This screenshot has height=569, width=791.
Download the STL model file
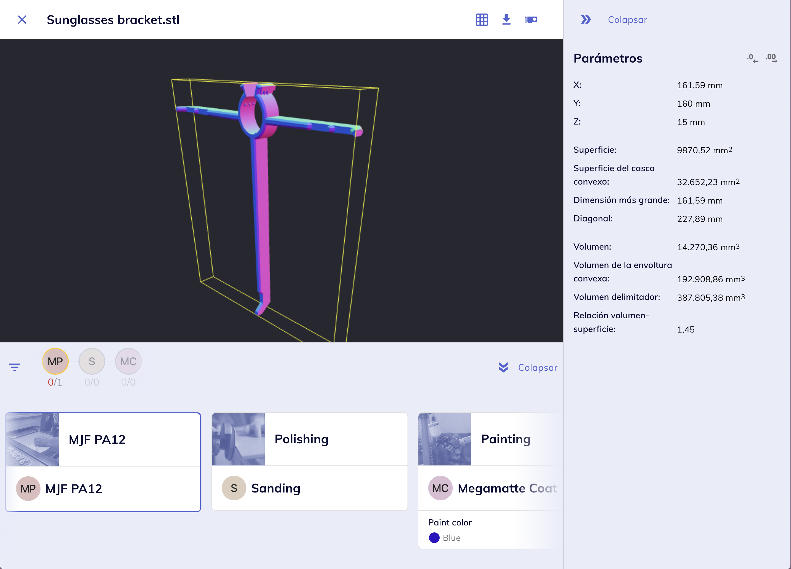coord(506,20)
